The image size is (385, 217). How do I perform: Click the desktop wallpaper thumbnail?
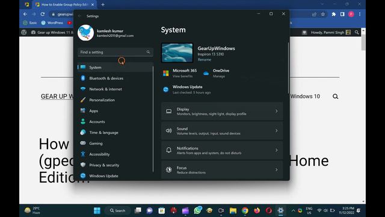(x=177, y=52)
